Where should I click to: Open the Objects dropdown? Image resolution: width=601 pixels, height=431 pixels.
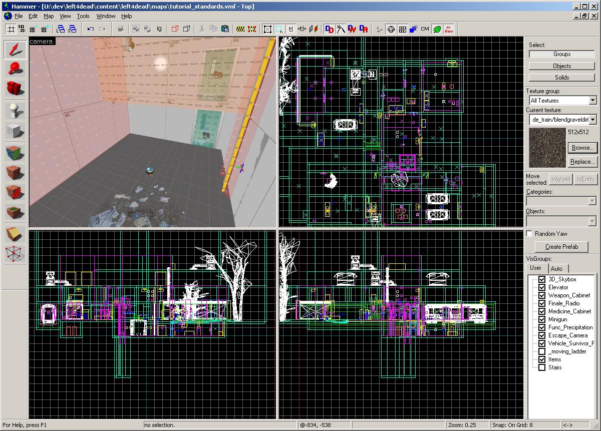(x=592, y=221)
